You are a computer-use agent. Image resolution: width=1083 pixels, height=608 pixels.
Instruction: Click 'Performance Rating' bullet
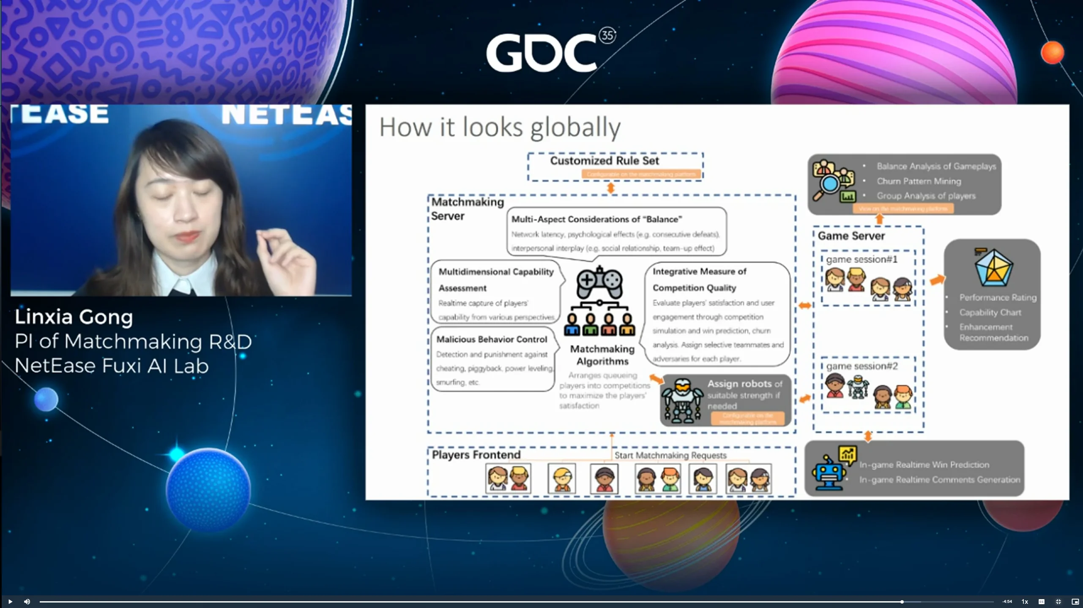tap(998, 298)
